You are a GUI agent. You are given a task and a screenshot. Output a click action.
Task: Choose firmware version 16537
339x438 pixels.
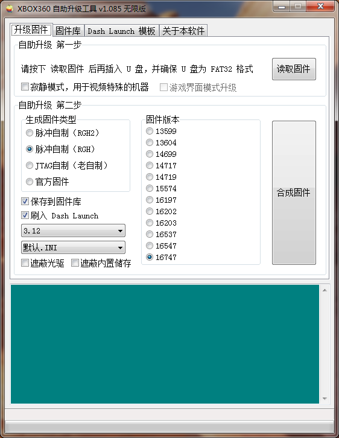click(x=150, y=234)
